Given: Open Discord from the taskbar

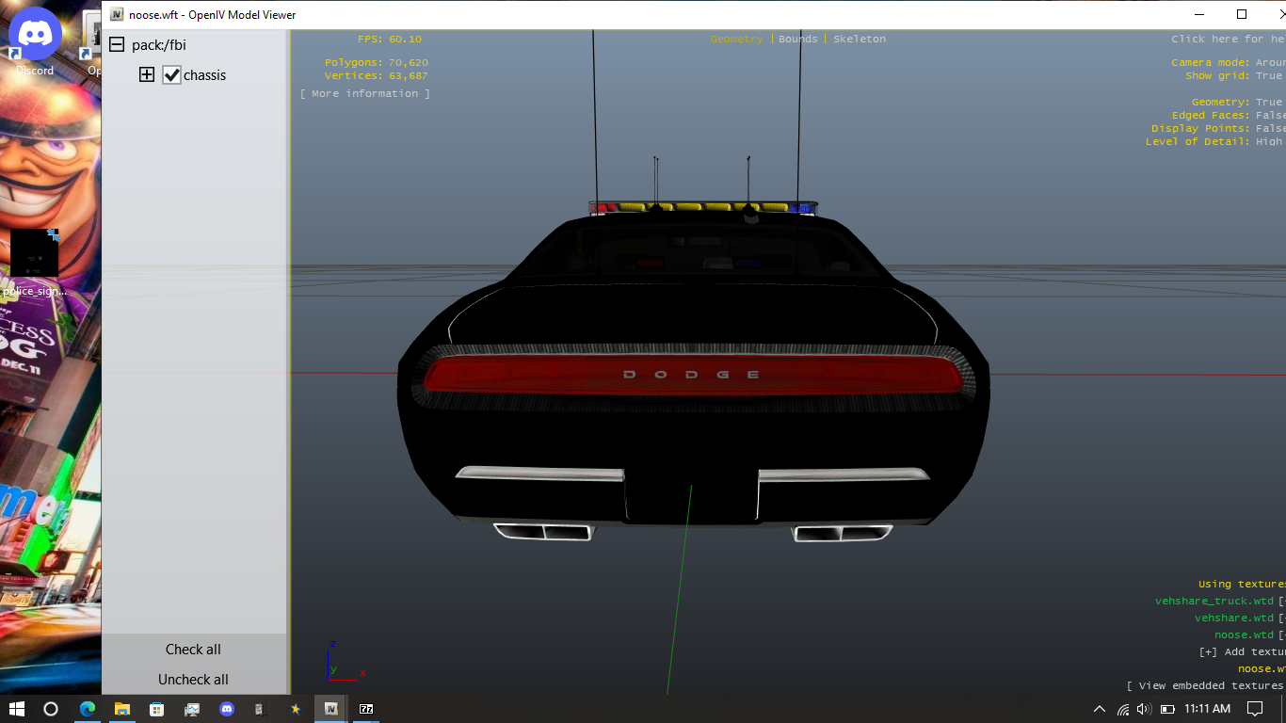Looking at the screenshot, I should coord(226,708).
